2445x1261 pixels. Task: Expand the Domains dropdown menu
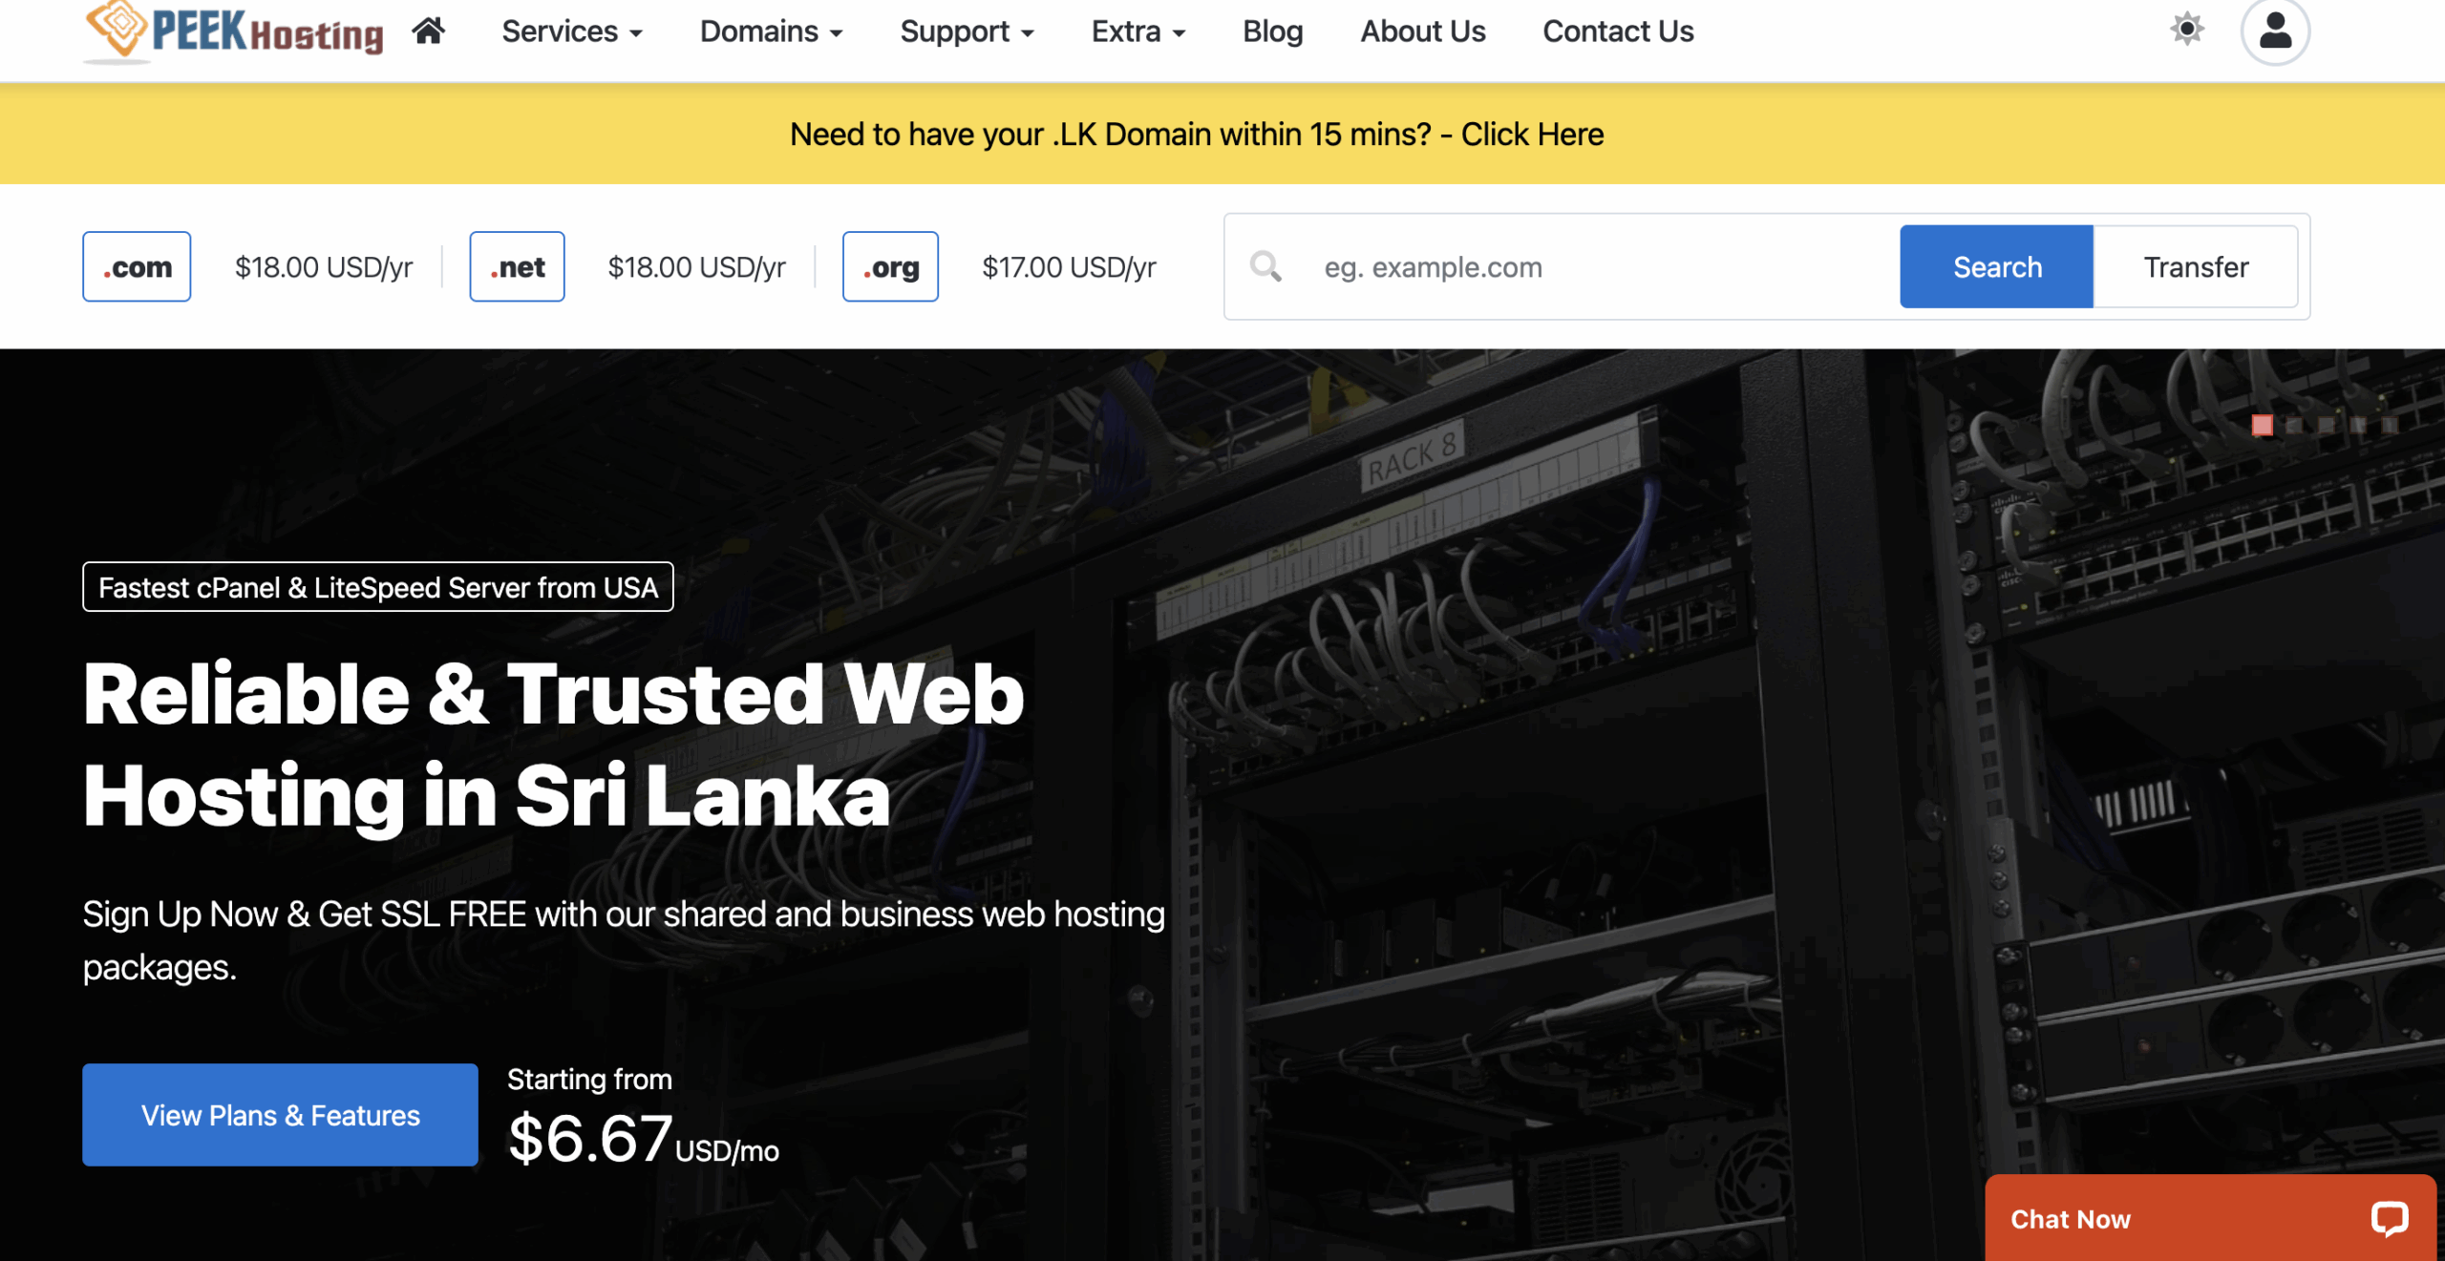coord(771,32)
